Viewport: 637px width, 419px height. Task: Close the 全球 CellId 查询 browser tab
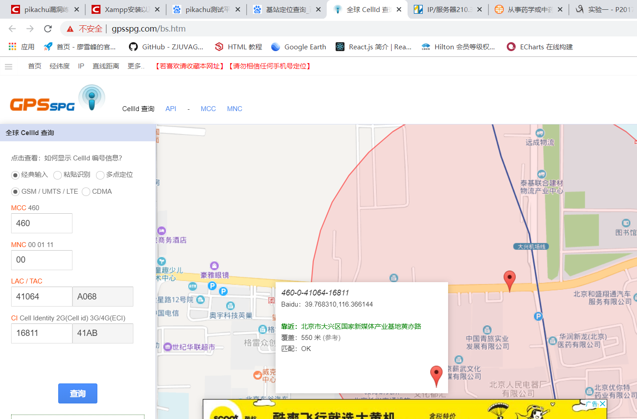click(x=399, y=9)
